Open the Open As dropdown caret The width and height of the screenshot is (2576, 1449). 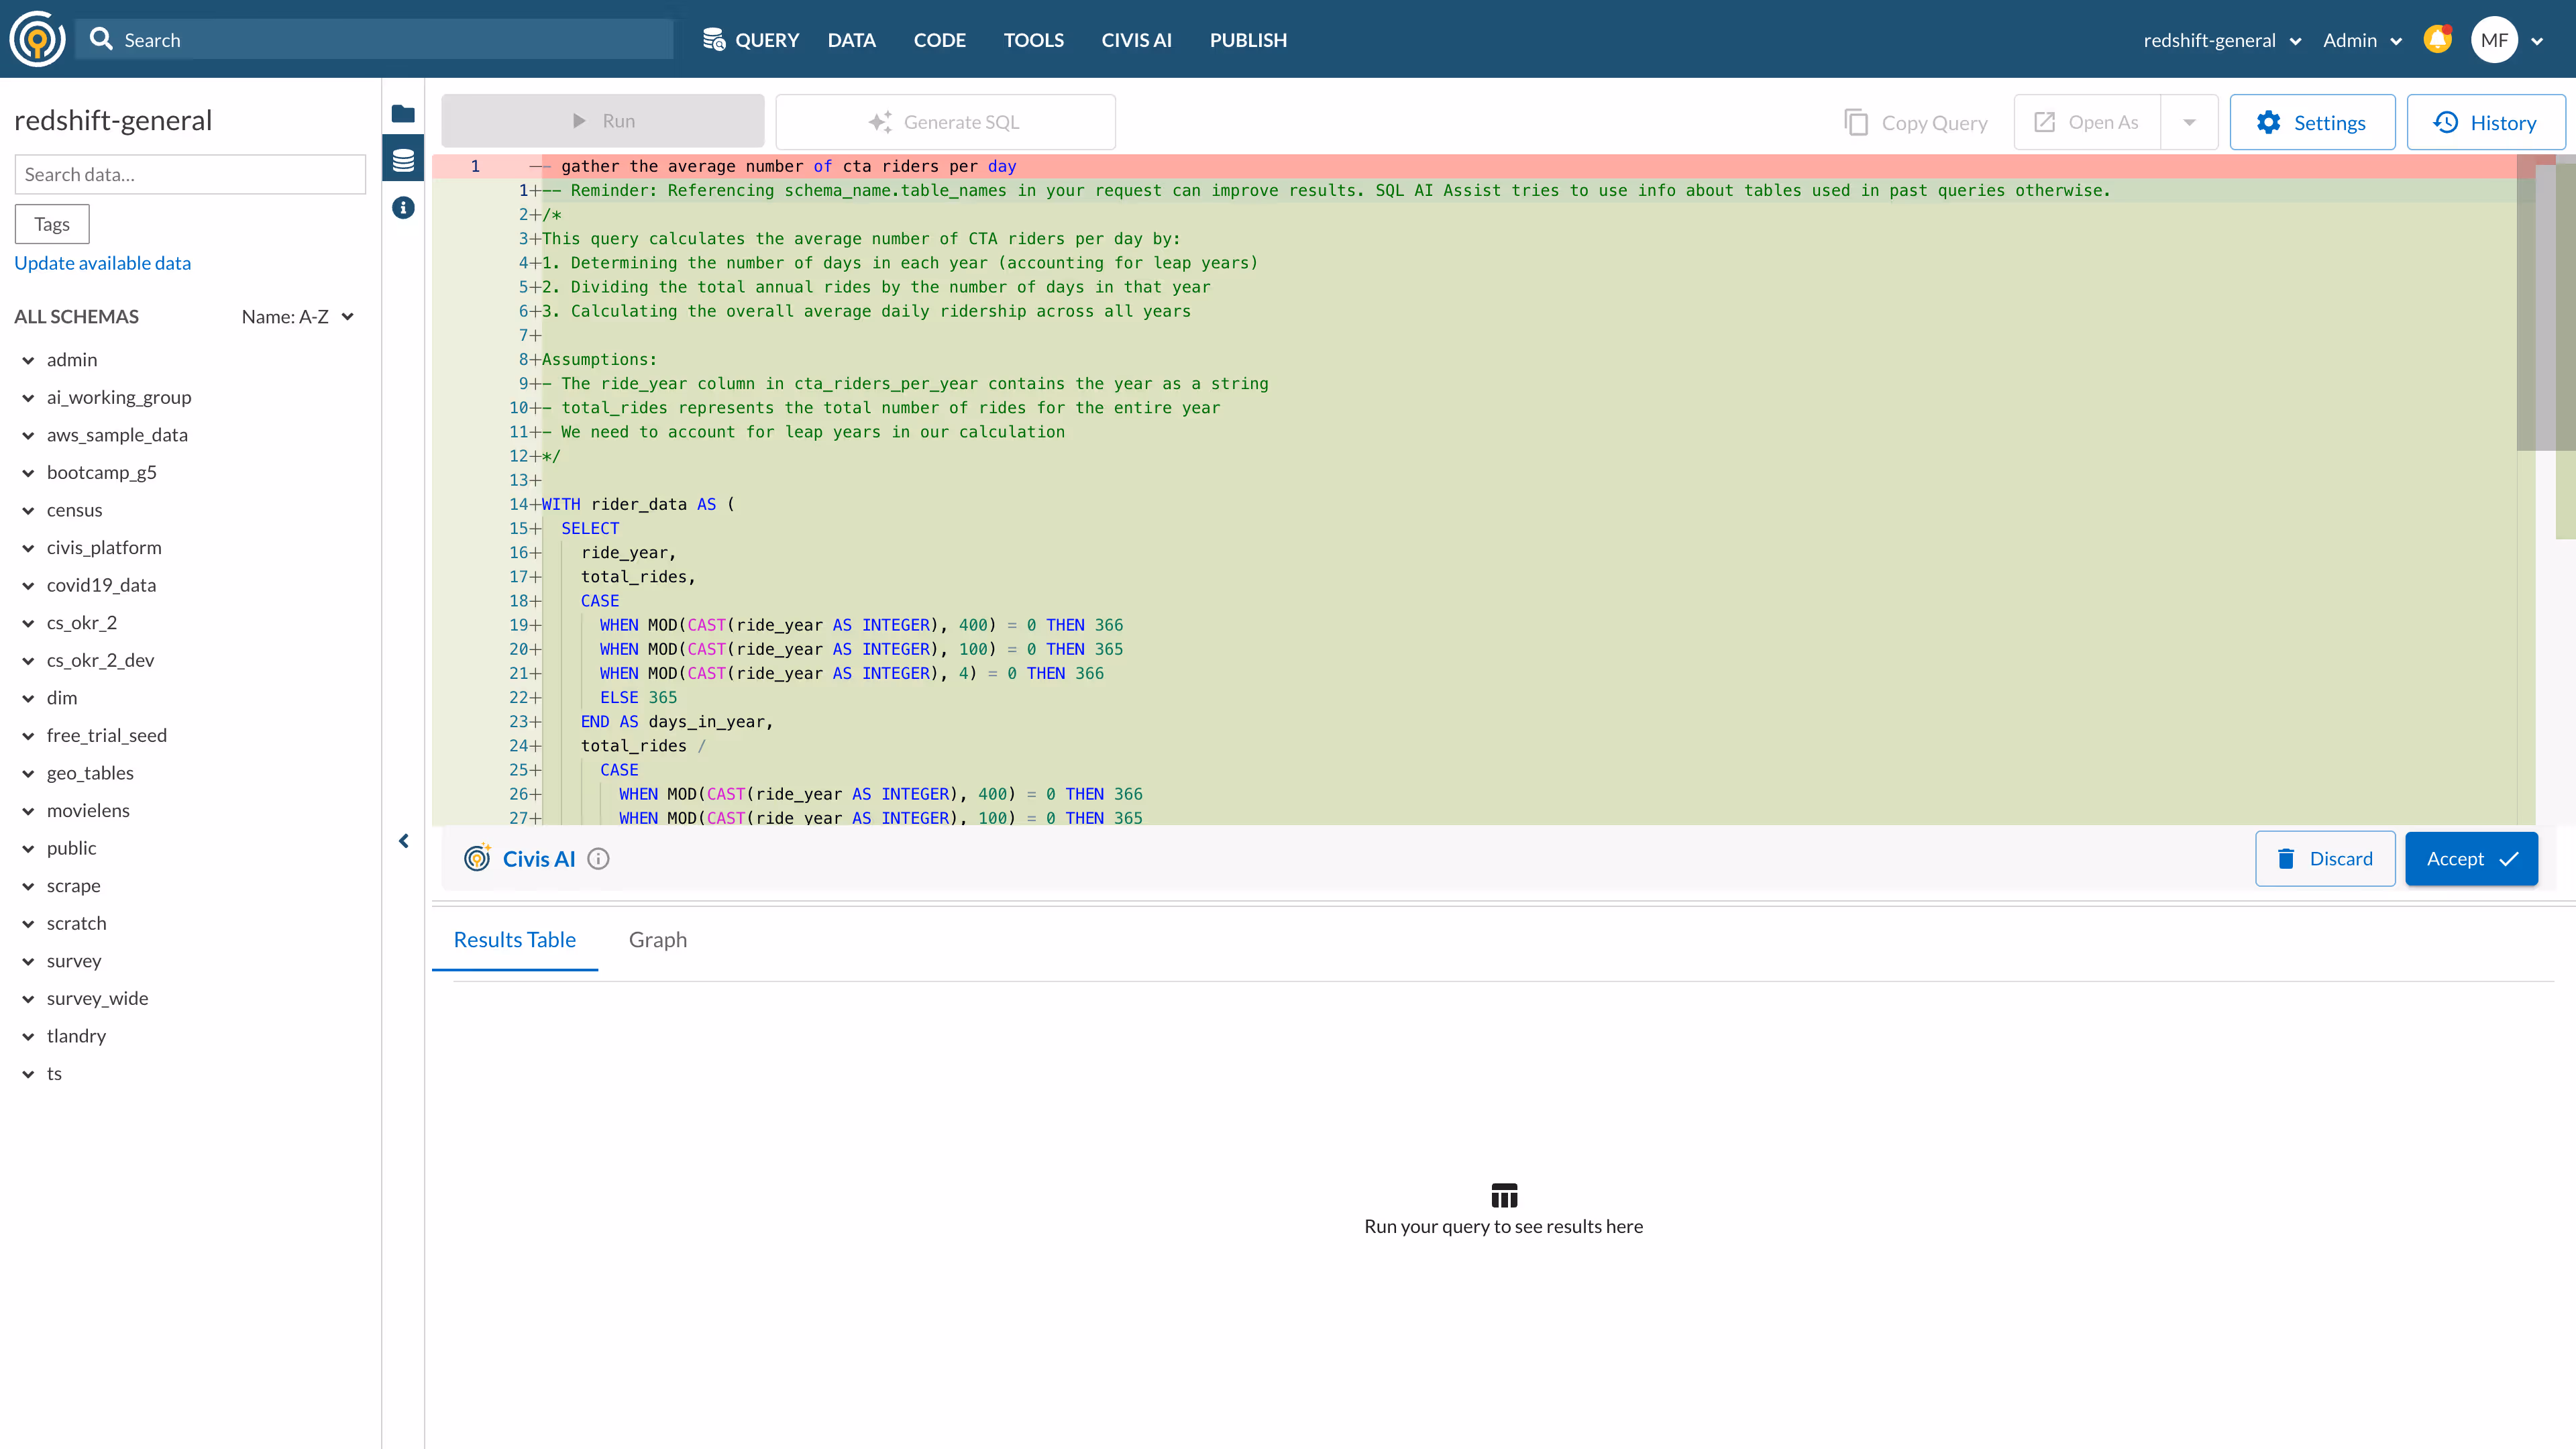point(2189,122)
